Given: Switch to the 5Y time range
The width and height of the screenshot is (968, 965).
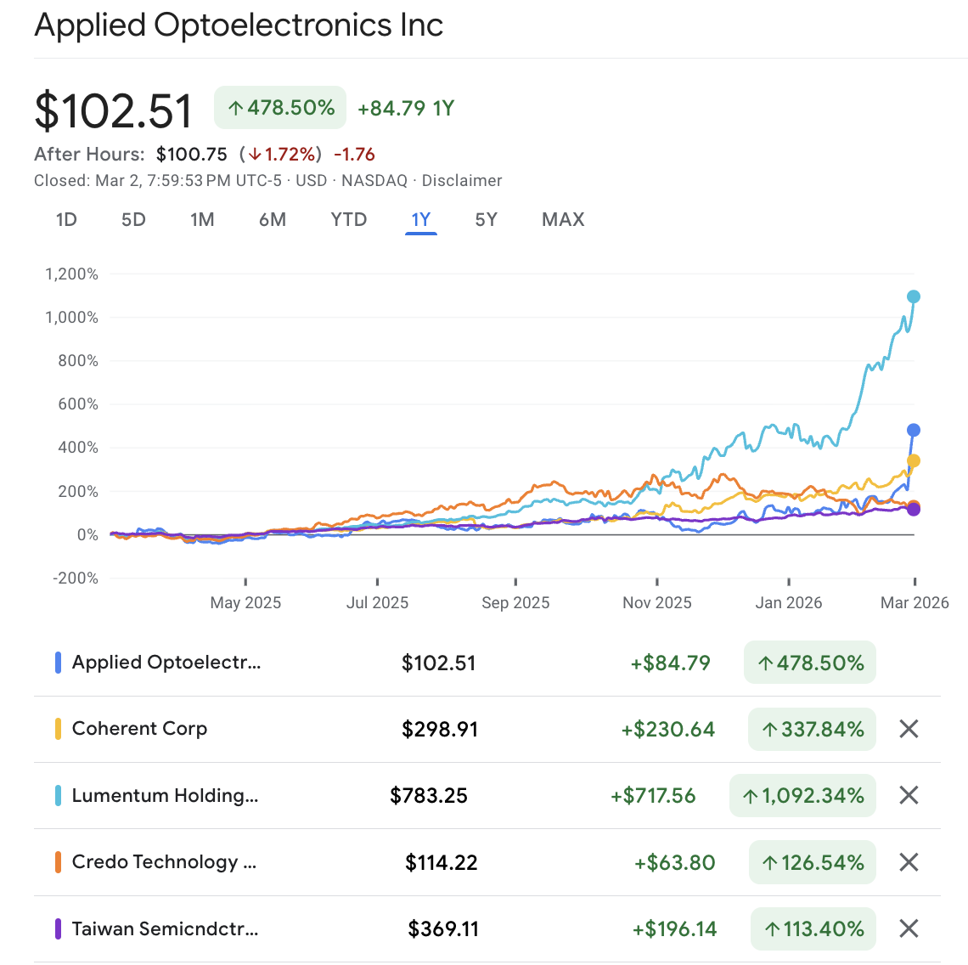Looking at the screenshot, I should (x=486, y=220).
